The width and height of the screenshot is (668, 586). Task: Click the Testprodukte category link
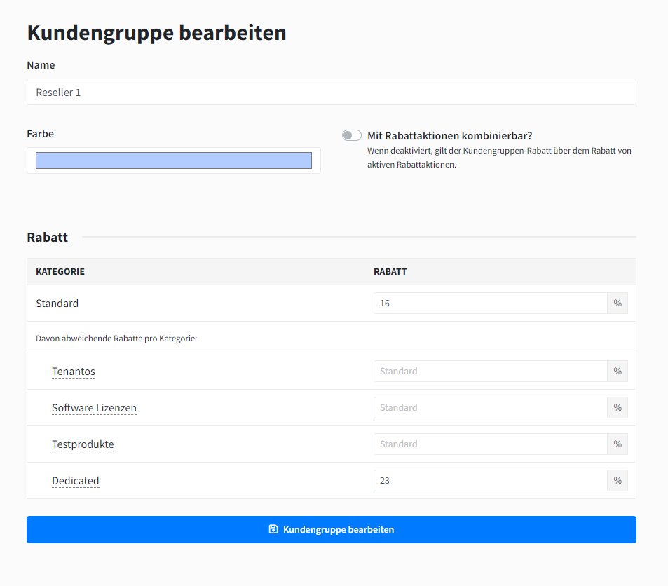click(83, 444)
